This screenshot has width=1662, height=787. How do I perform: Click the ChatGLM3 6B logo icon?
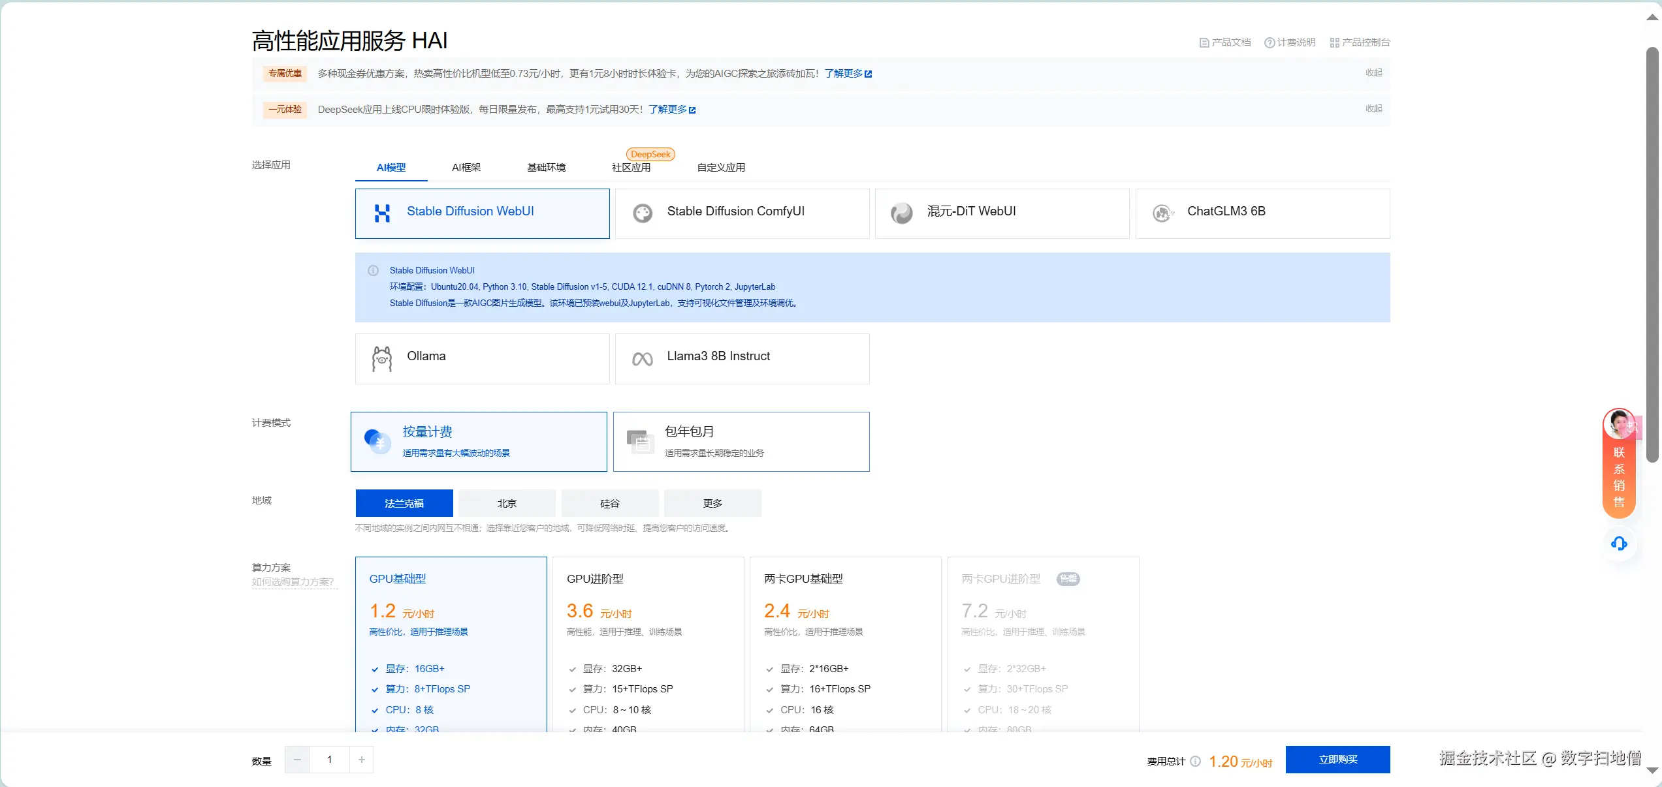tap(1163, 213)
